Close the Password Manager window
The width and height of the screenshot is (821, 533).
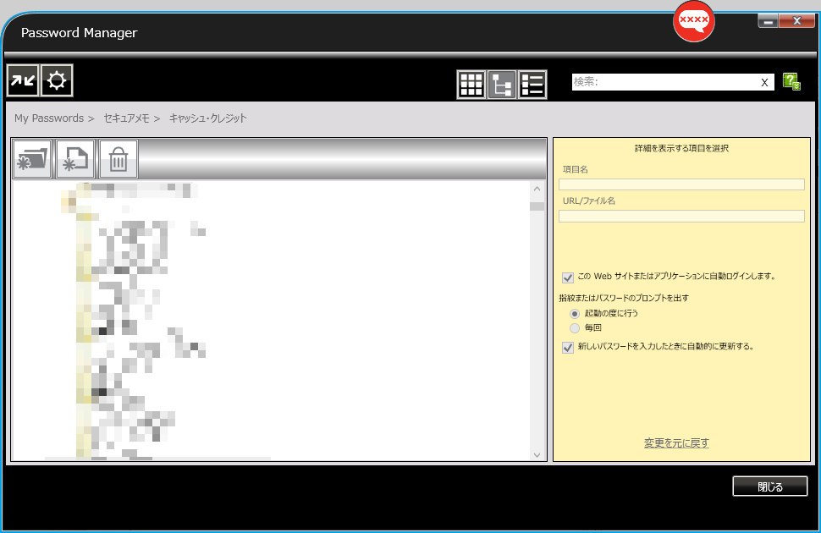click(796, 21)
